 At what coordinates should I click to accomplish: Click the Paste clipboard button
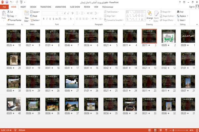pyautogui.click(x=4, y=15)
